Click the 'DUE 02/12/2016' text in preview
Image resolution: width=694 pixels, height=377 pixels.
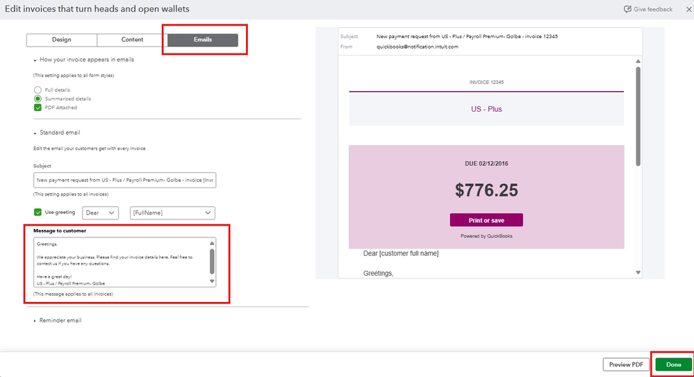point(486,164)
